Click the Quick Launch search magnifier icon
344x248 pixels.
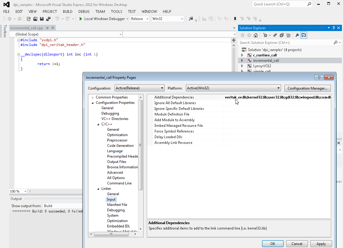(309, 4)
